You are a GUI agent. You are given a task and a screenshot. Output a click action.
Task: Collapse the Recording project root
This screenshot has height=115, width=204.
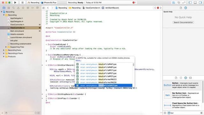pyautogui.click(x=2, y=12)
